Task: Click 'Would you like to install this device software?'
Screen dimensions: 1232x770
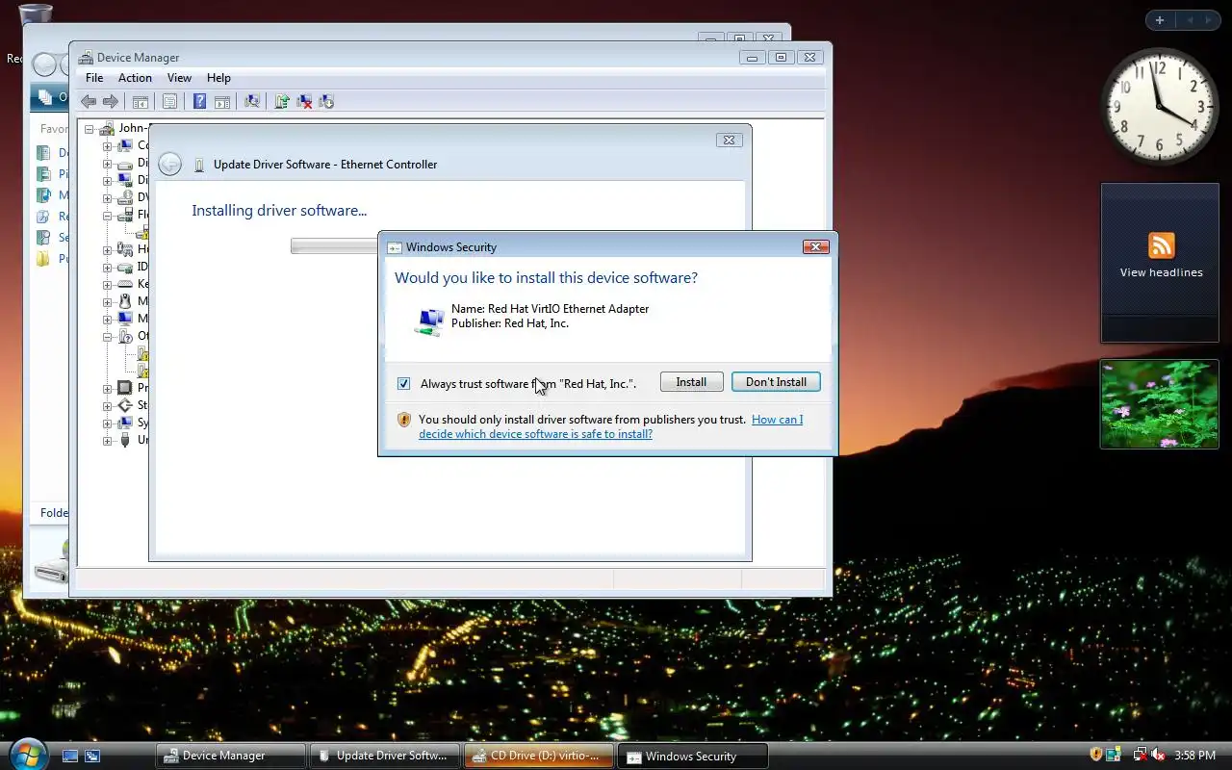Action: tap(547, 278)
